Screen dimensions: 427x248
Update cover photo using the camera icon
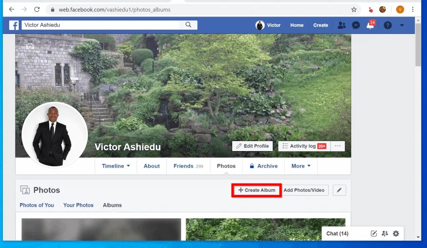[x=30, y=46]
